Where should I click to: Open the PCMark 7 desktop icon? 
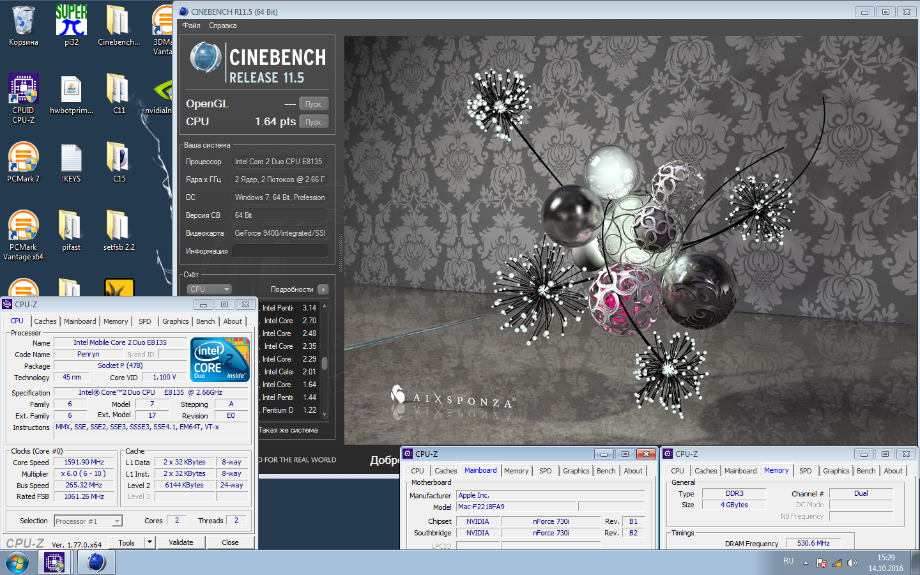click(x=24, y=162)
